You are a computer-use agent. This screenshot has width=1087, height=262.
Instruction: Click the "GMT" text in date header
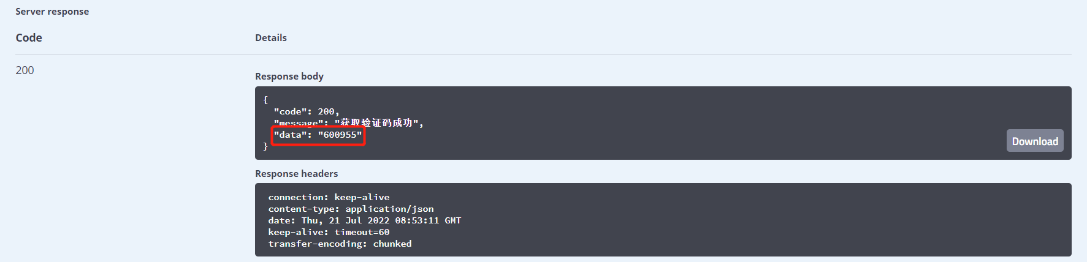click(453, 220)
